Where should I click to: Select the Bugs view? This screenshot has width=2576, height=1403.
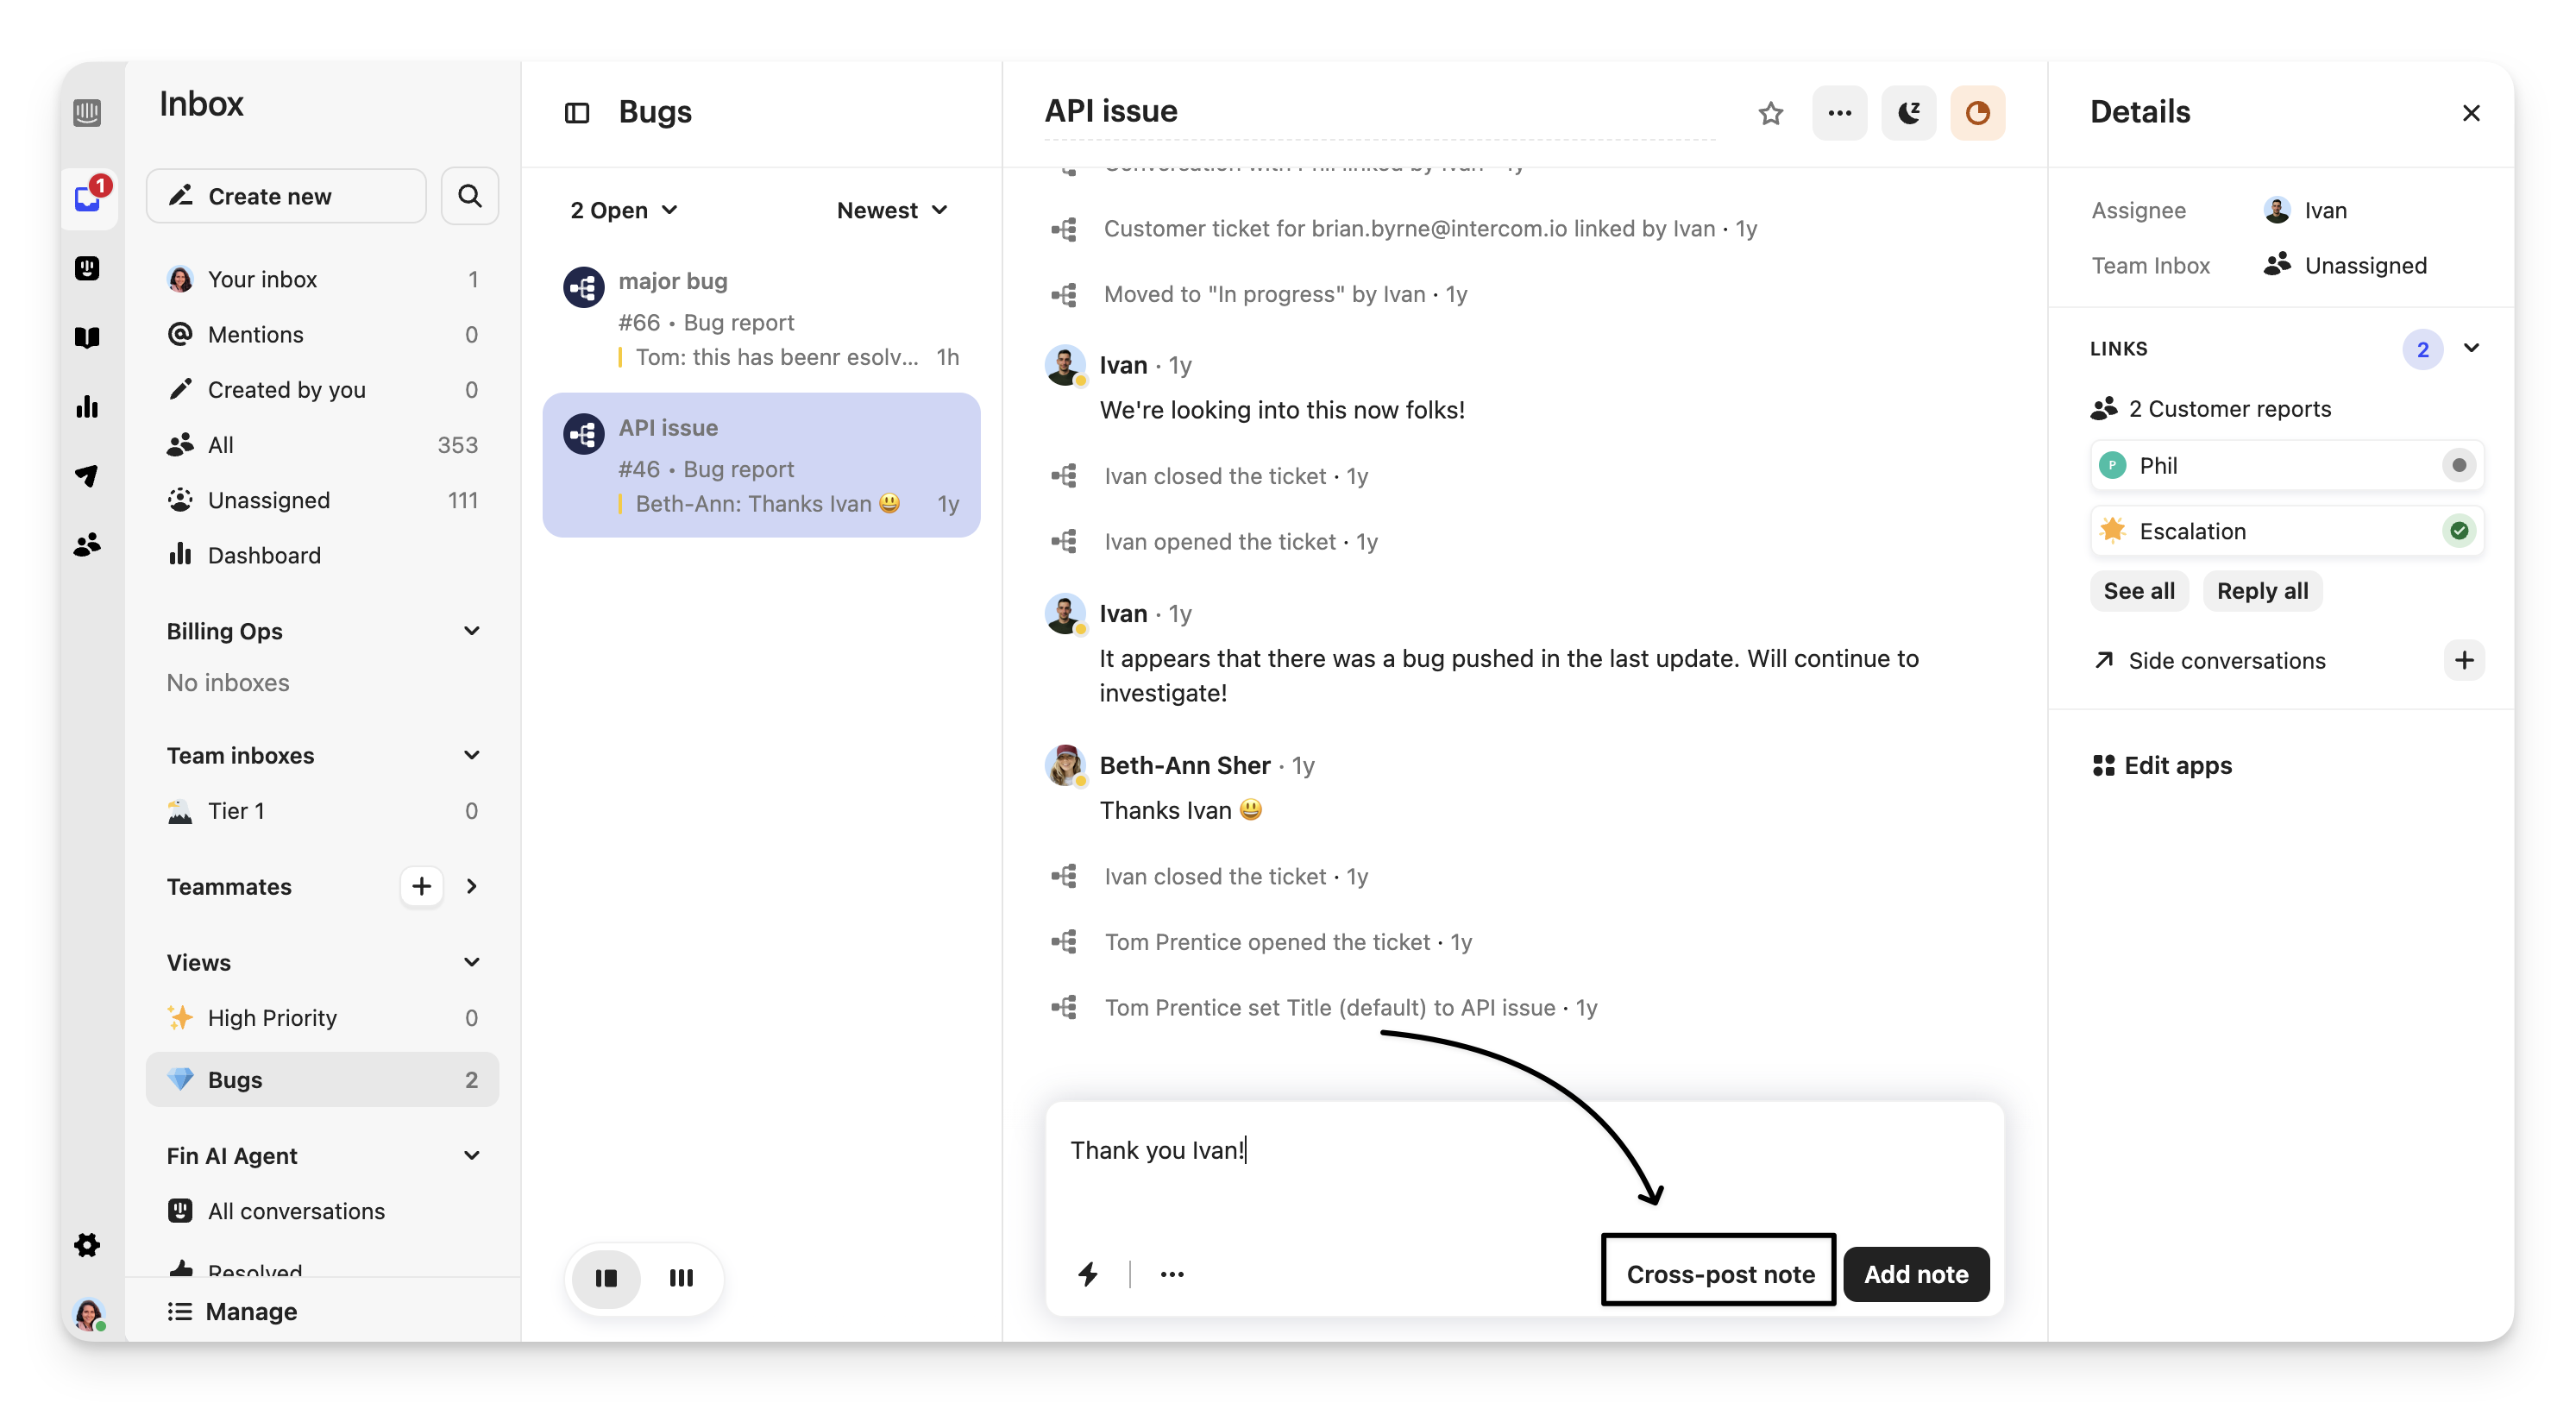point(322,1079)
